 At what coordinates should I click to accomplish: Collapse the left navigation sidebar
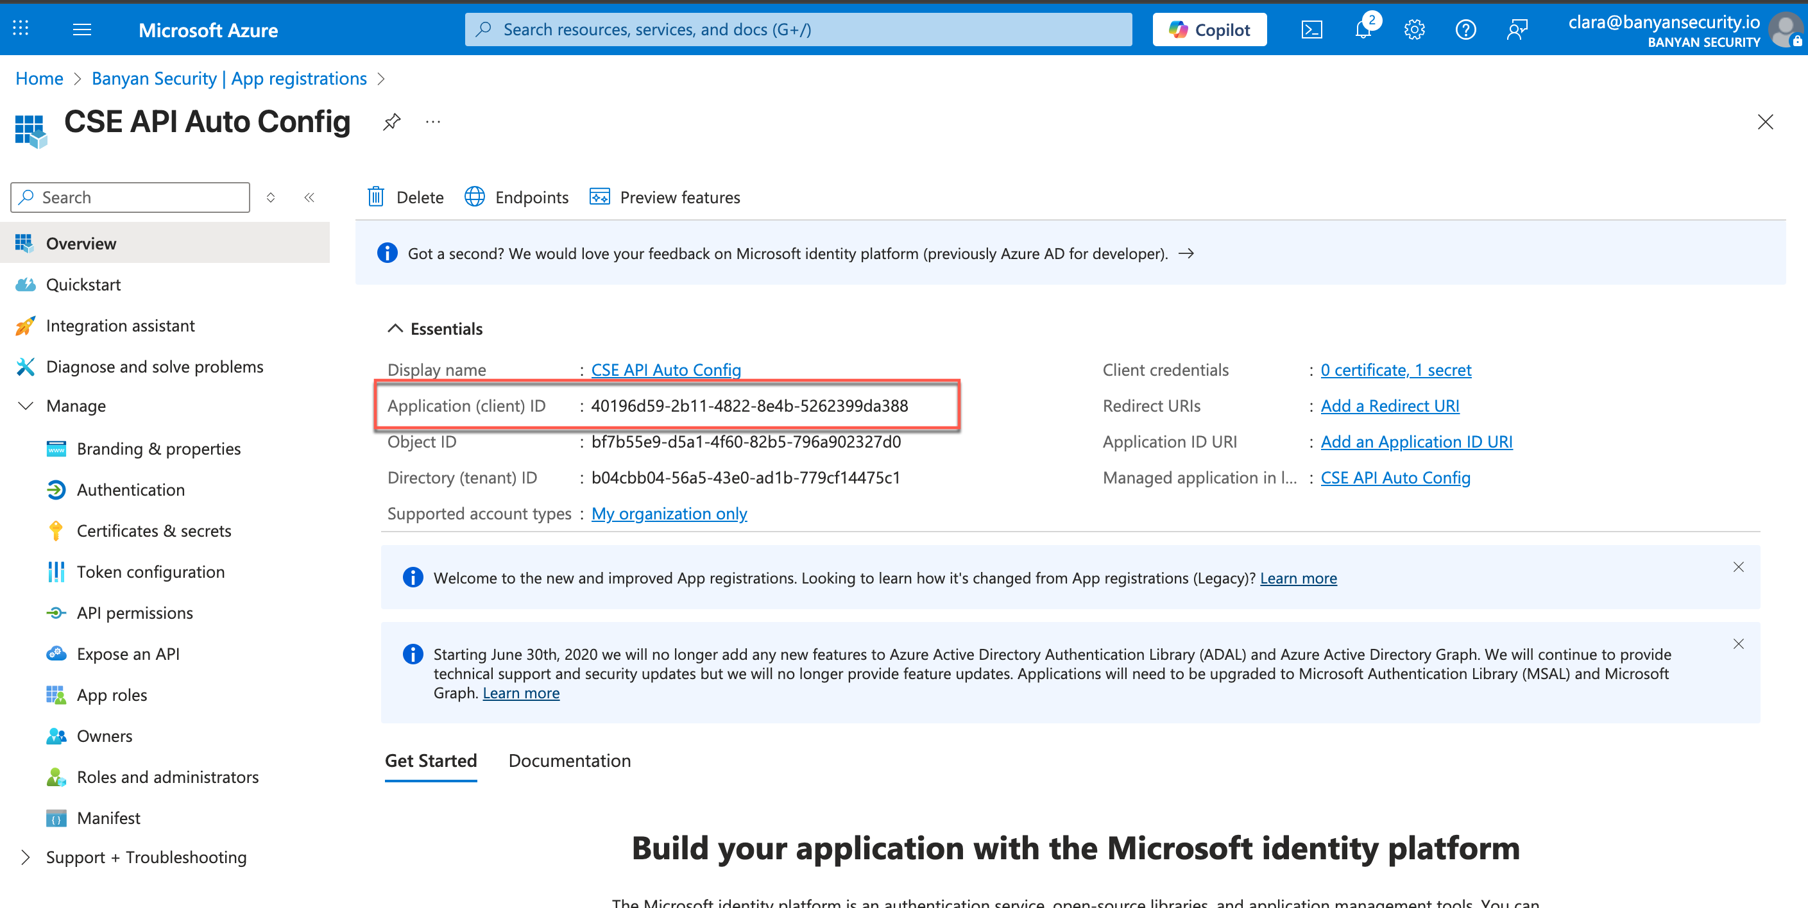tap(309, 197)
